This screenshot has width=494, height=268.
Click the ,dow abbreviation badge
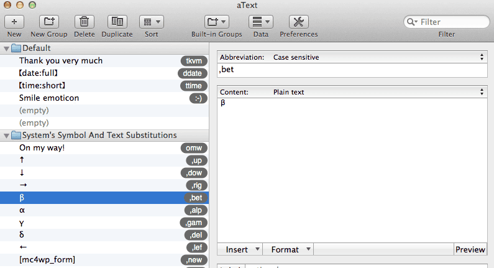click(194, 173)
